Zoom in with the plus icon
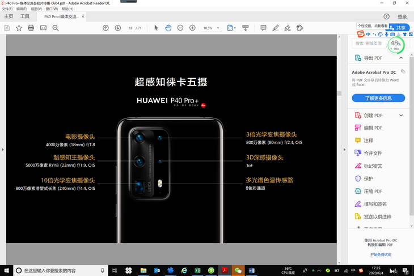This screenshot has height=276, width=414. tap(192, 28)
